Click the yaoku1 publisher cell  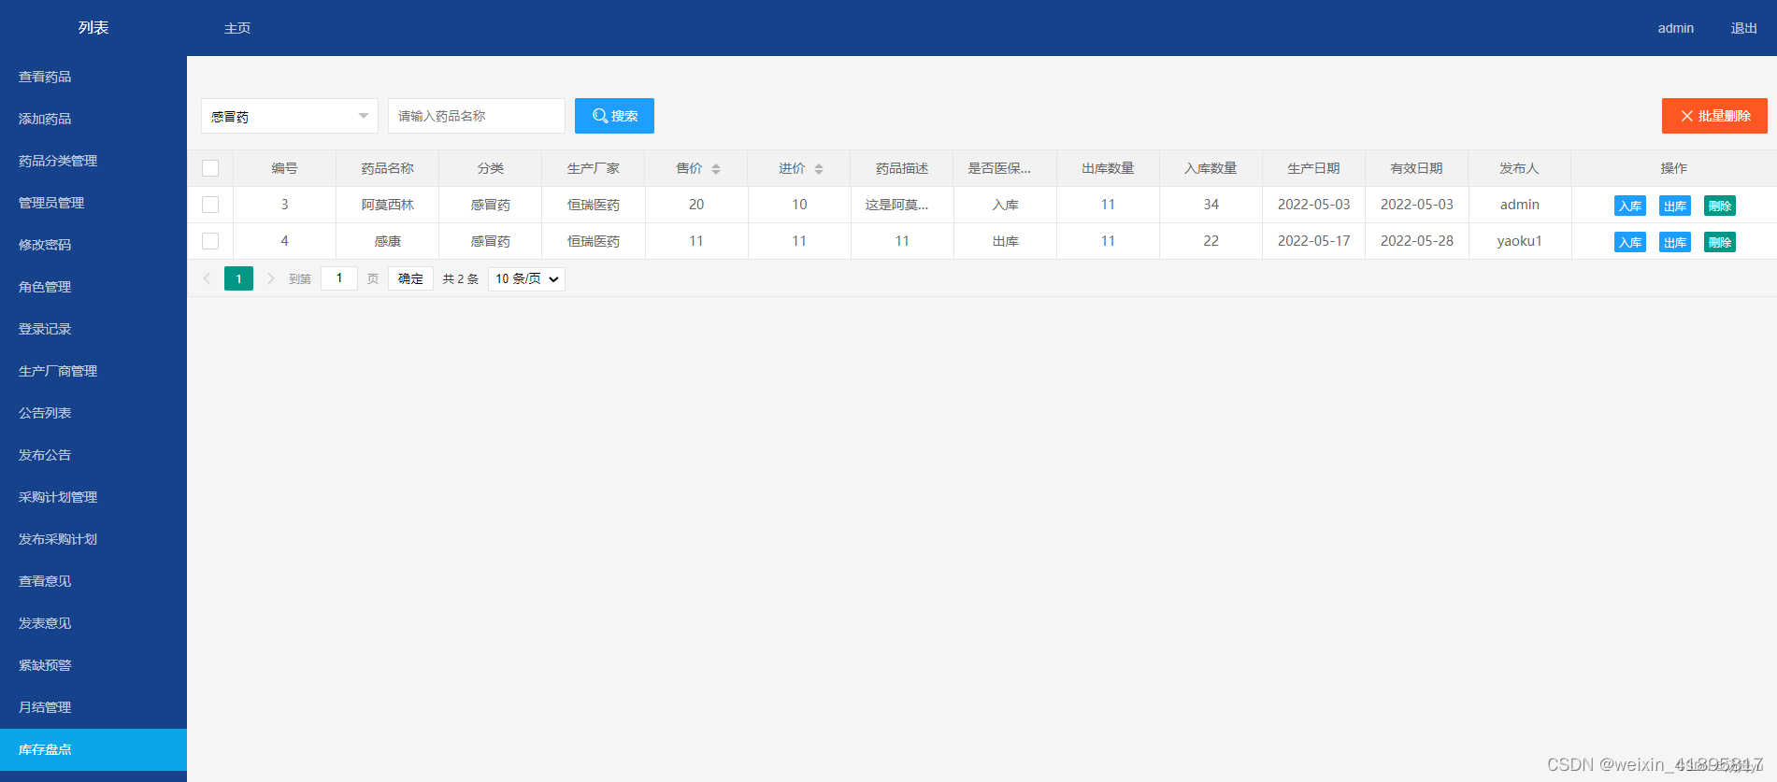1520,241
